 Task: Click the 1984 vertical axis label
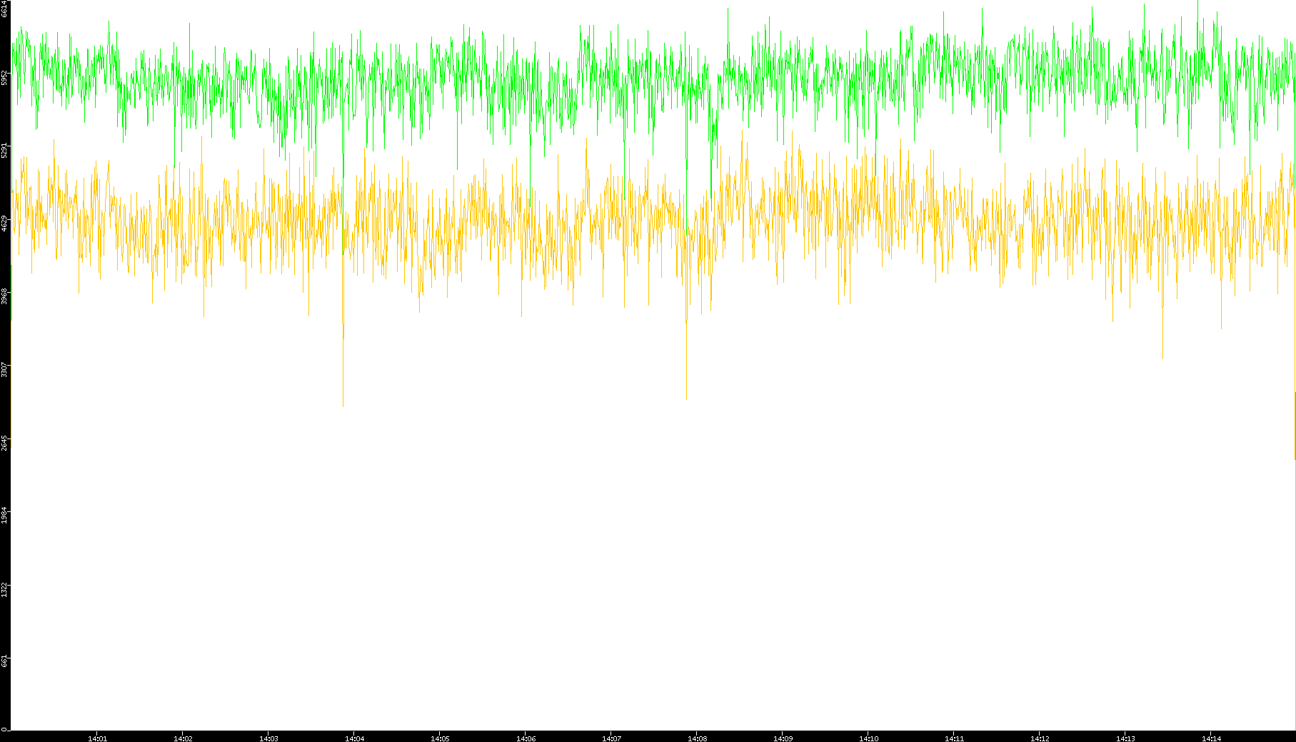pos(5,515)
